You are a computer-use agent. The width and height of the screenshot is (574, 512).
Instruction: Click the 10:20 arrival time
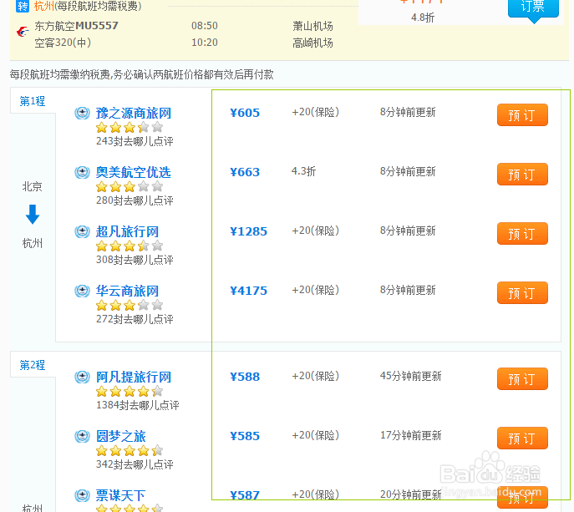point(205,43)
